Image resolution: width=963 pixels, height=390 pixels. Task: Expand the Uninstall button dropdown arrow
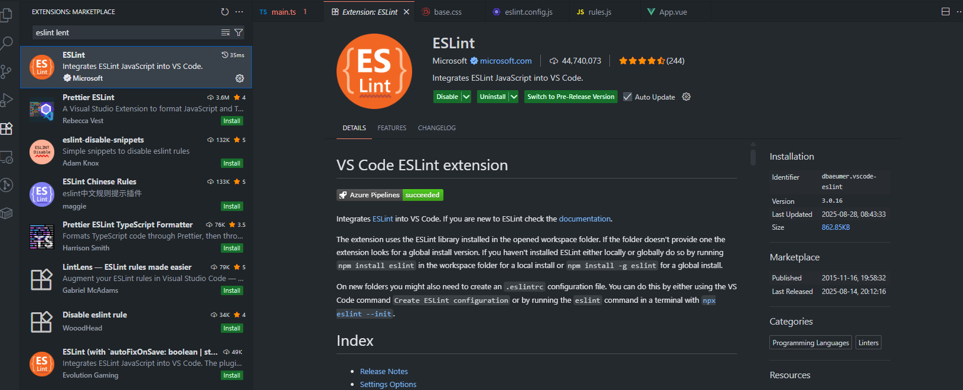pos(514,97)
